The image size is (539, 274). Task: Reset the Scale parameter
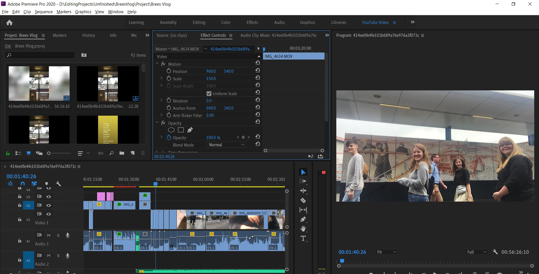click(x=257, y=77)
